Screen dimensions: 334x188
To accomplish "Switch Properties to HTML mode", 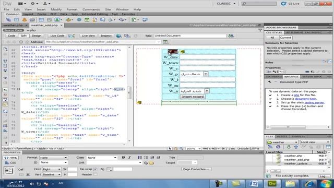I will coord(10,158).
